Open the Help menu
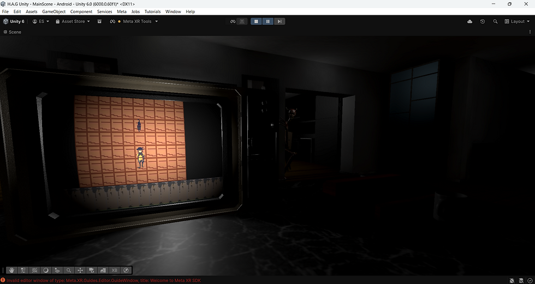 click(x=191, y=11)
